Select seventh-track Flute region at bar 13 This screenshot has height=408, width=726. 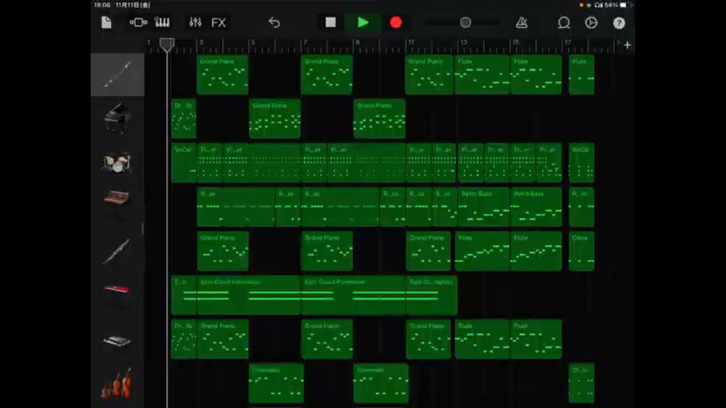[x=482, y=339]
